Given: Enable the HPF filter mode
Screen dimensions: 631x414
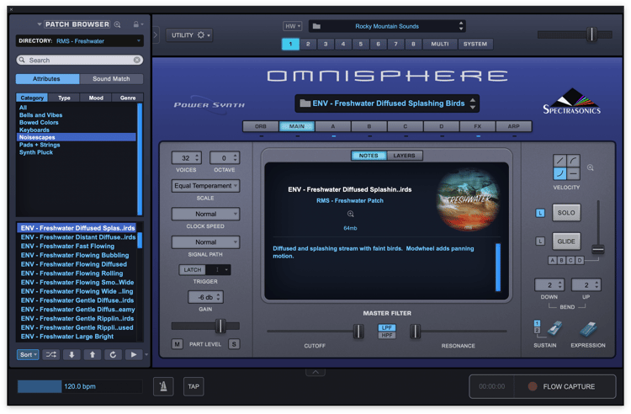Looking at the screenshot, I should point(387,335).
